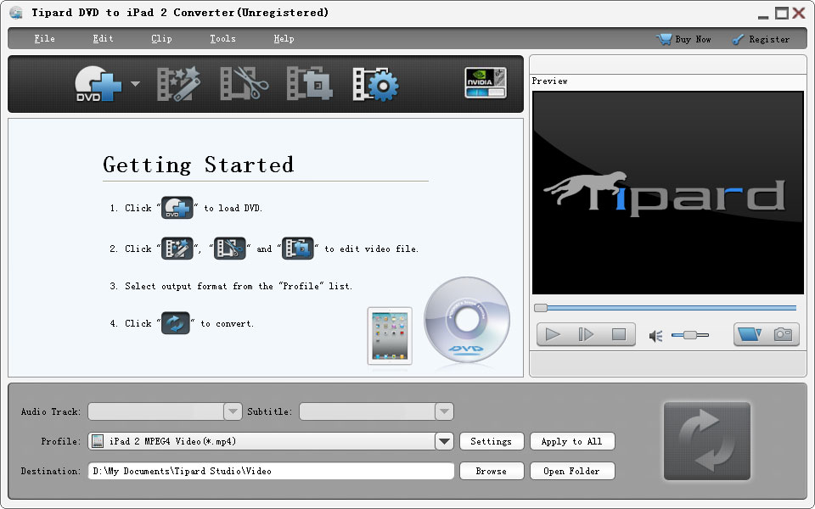Viewport: 815px width, 509px height.
Task: Open the Help menu
Action: click(284, 38)
